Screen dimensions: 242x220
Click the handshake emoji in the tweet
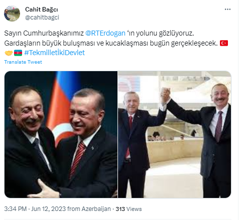(9, 53)
